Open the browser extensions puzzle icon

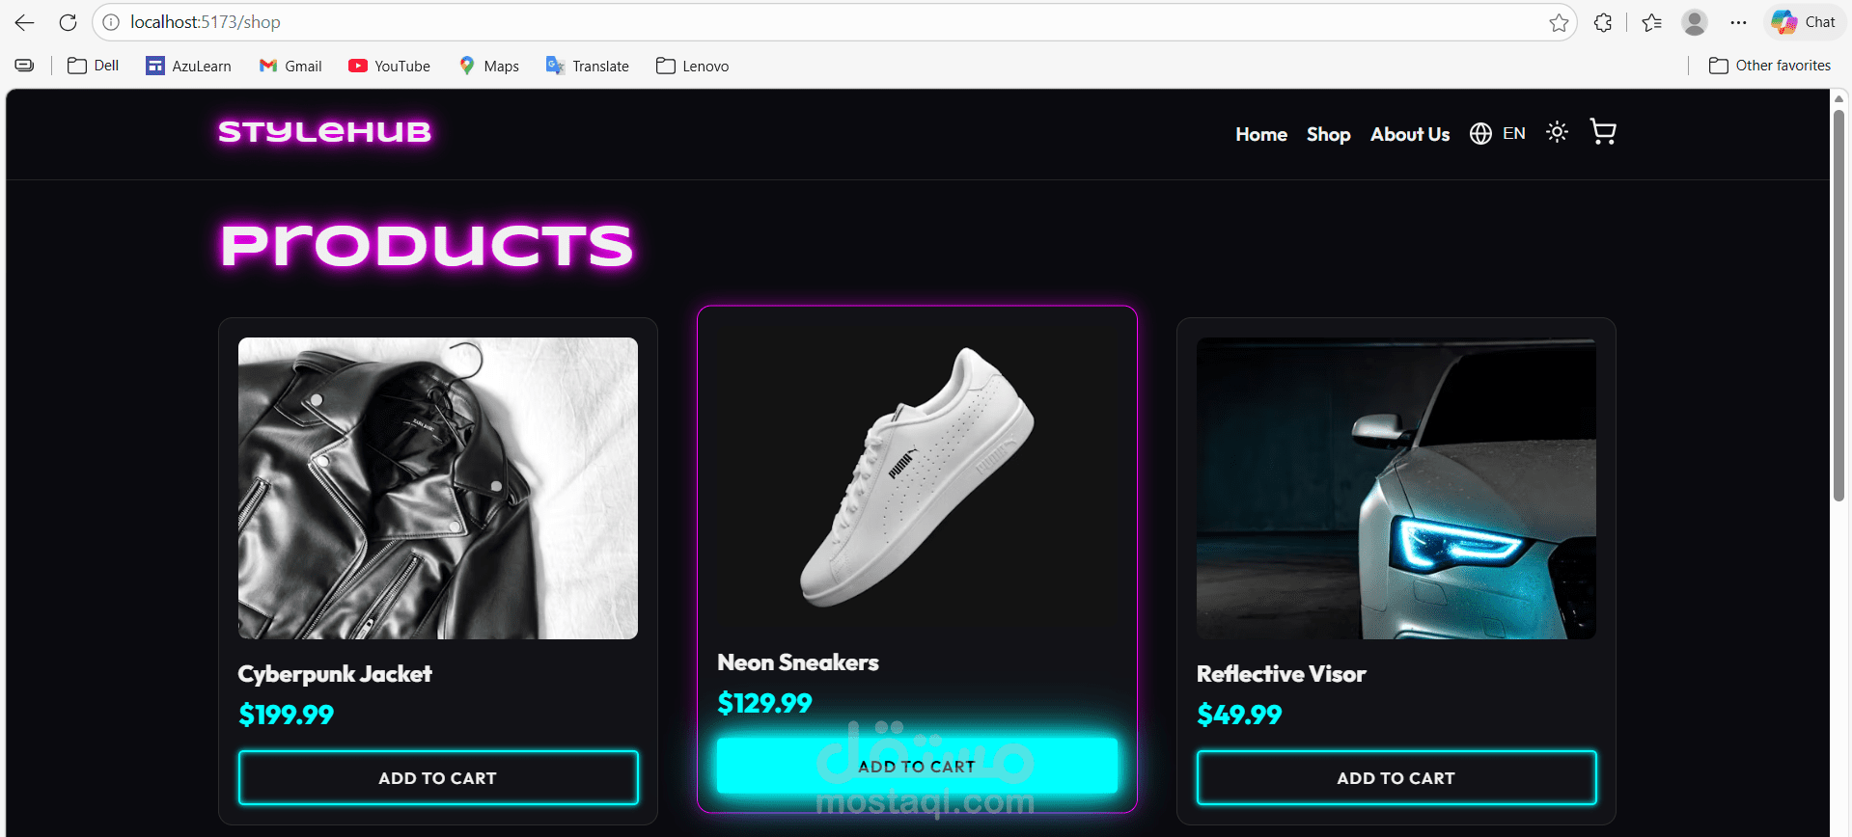click(x=1603, y=22)
